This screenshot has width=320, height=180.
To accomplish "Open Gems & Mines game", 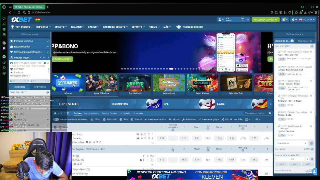I will (202, 84).
